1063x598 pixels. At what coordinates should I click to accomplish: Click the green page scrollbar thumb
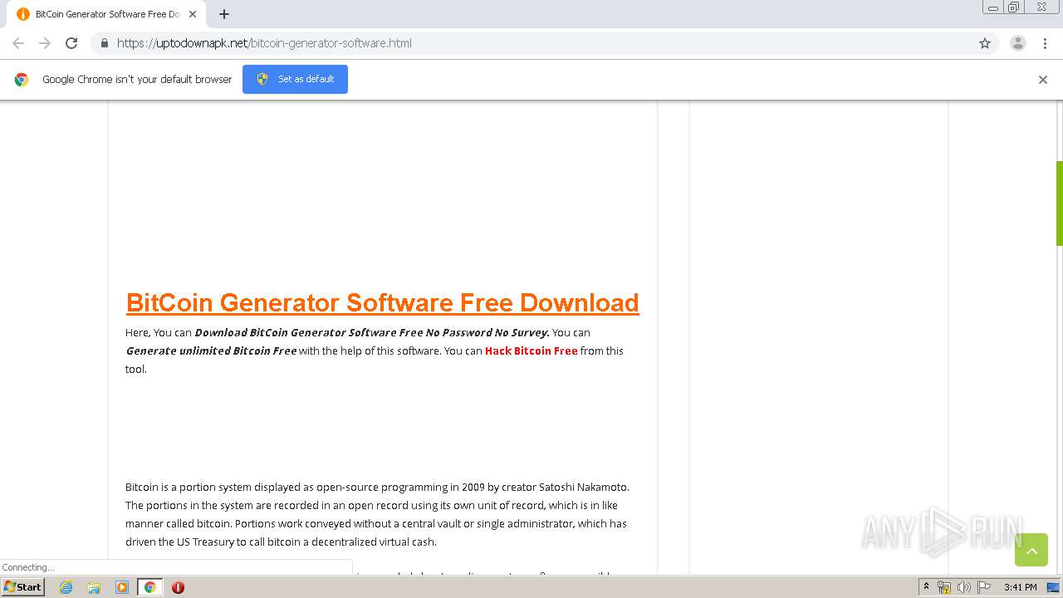coord(1060,203)
